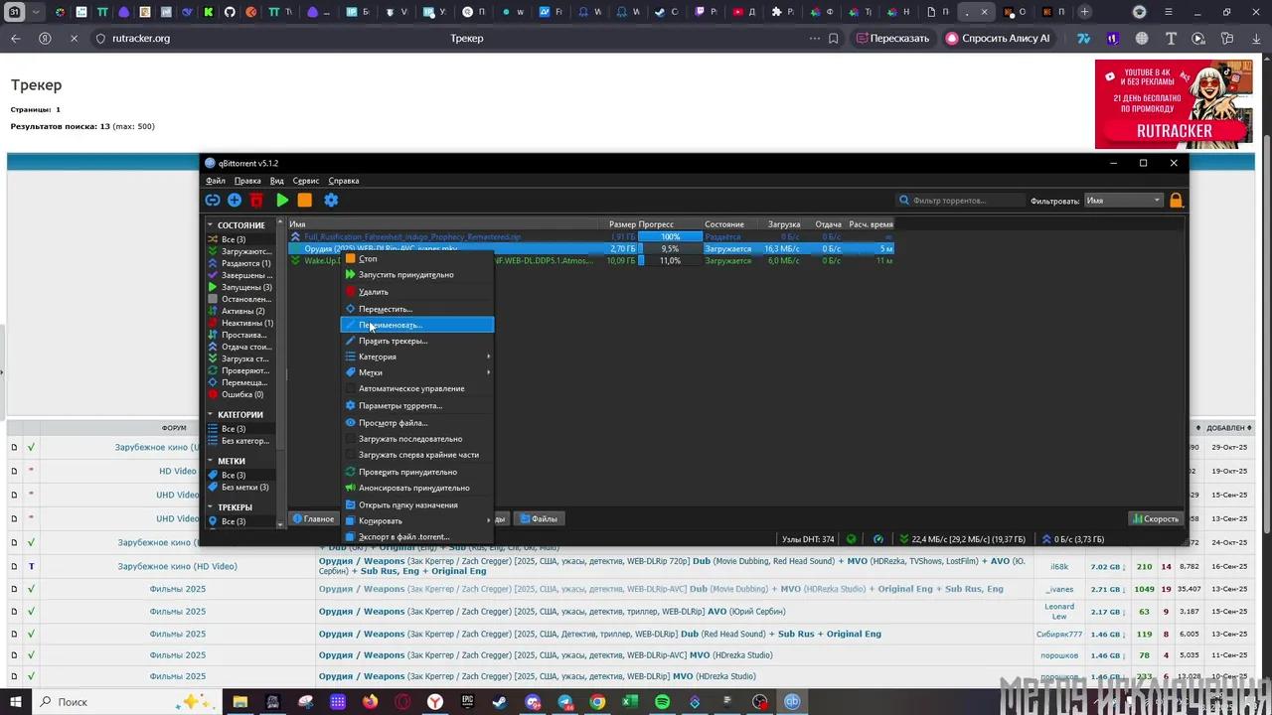Viewport: 1272px width, 715px height.
Task: Open the 'Имя' filter-by dropdown
Action: click(1123, 201)
